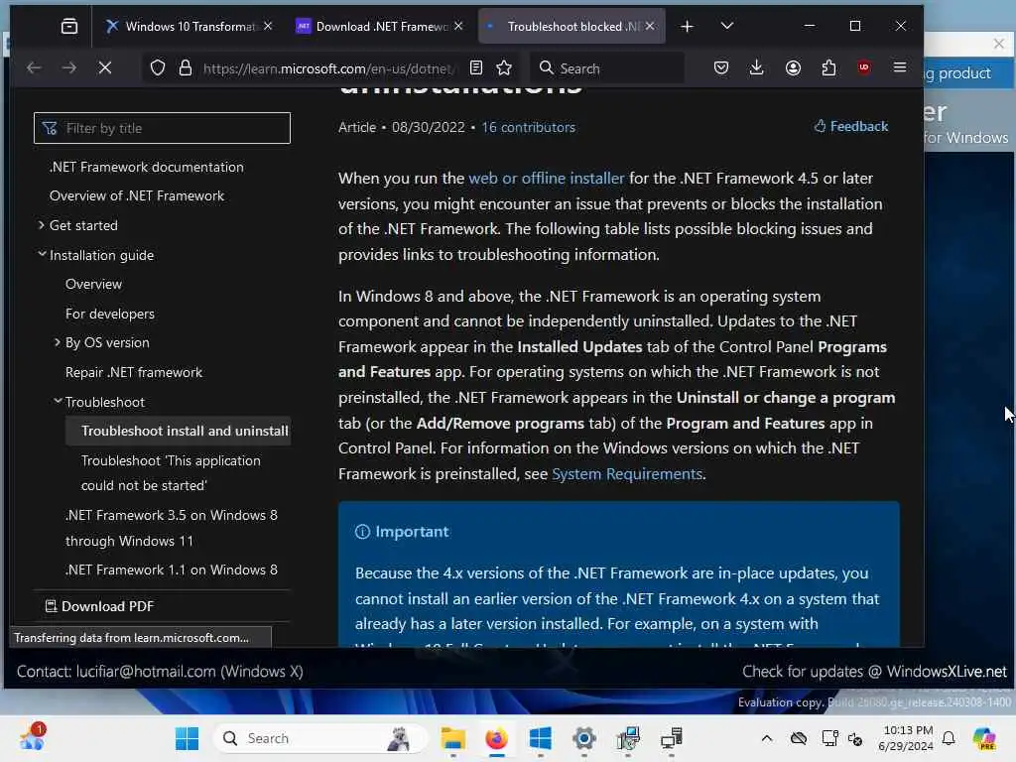This screenshot has height=762, width=1016.
Task: Close the Troubleshoot blocked tab
Action: pos(650,26)
